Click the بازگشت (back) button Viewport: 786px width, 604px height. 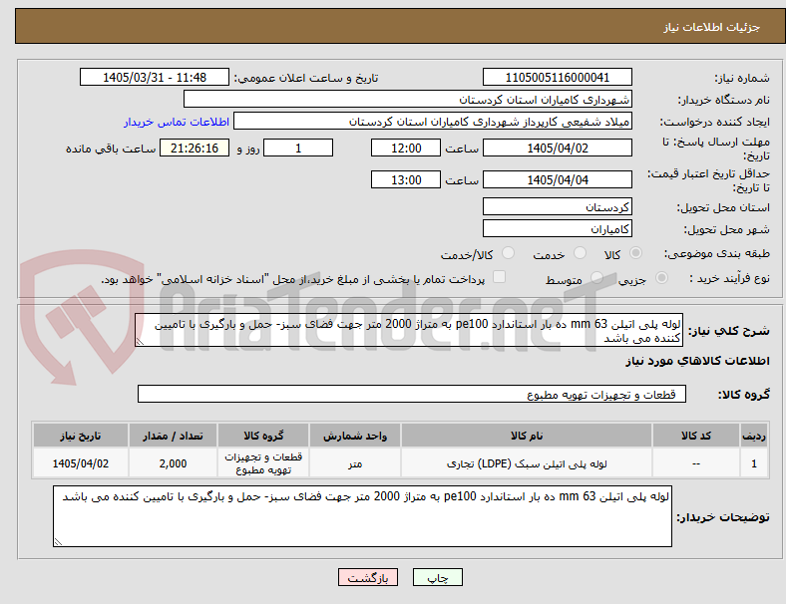368,577
